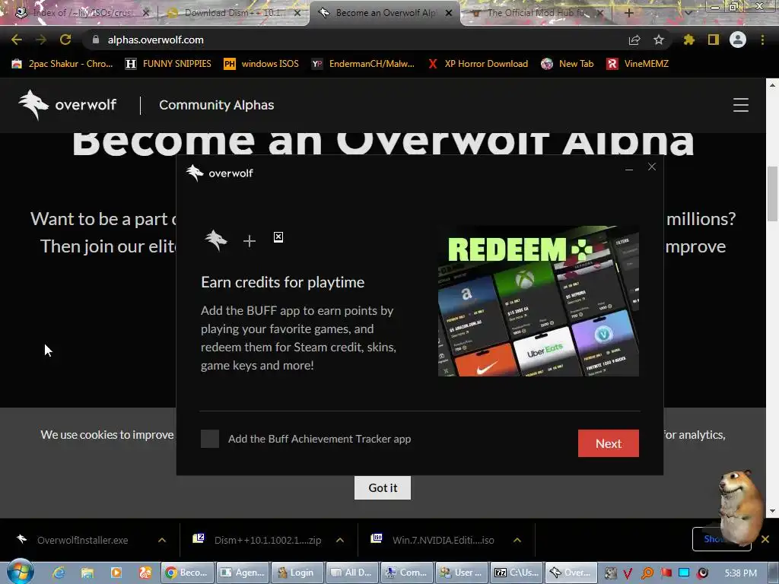Expand the tab search dropdown

(x=688, y=13)
